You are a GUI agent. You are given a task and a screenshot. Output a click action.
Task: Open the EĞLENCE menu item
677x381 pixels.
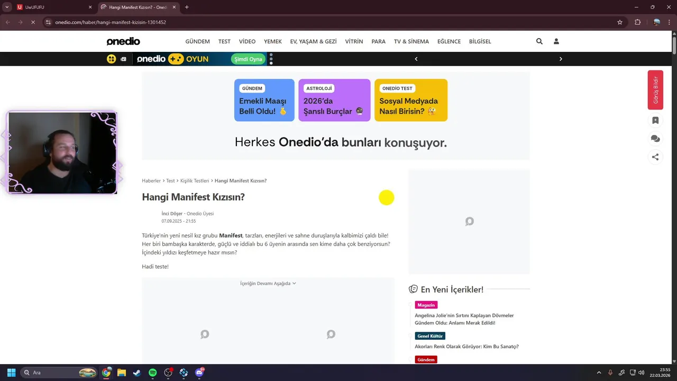click(x=449, y=41)
